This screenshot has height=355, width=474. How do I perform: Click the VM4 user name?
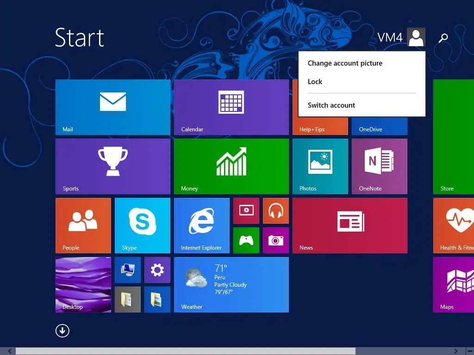[390, 37]
